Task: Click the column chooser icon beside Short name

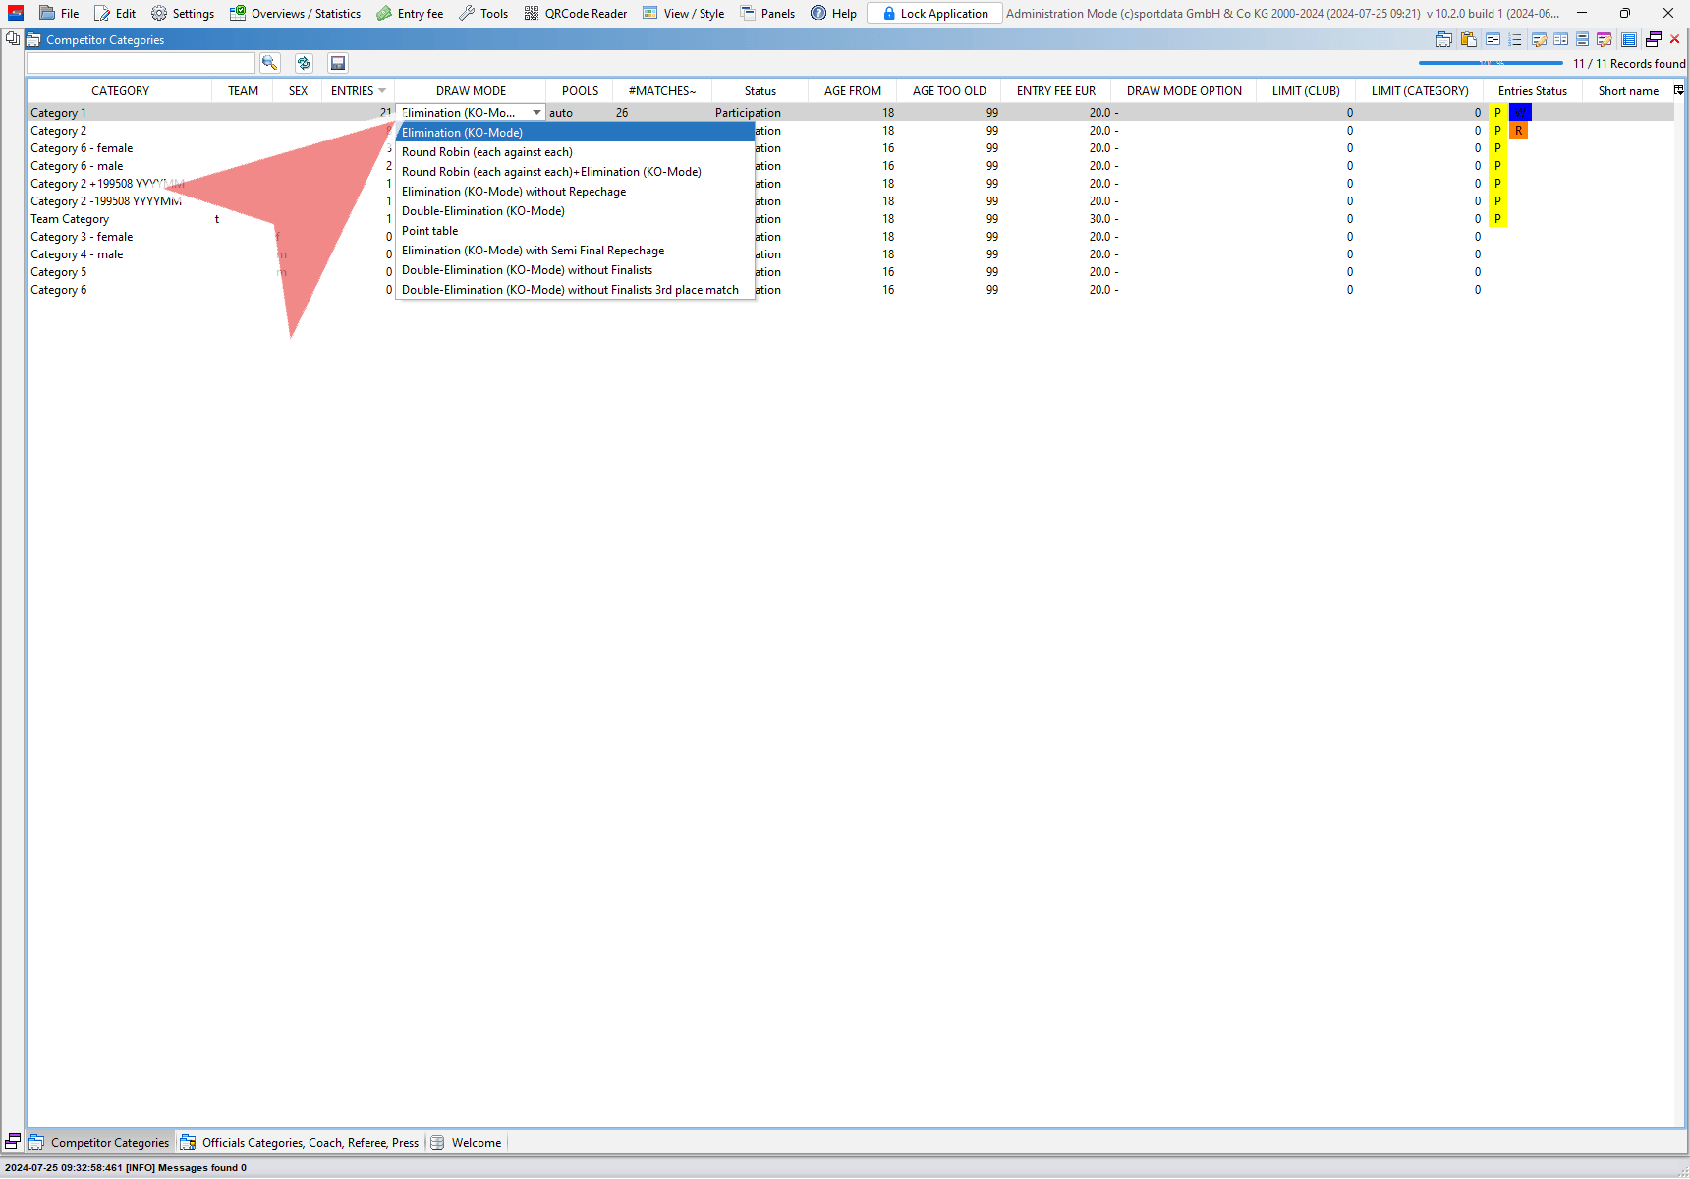Action: pos(1678,90)
